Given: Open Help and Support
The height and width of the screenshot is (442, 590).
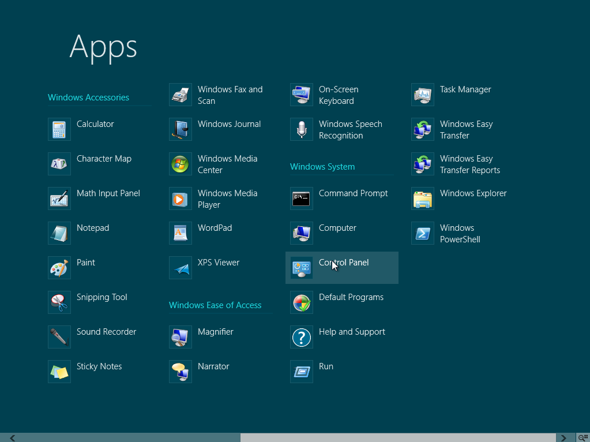Looking at the screenshot, I should coord(337,337).
